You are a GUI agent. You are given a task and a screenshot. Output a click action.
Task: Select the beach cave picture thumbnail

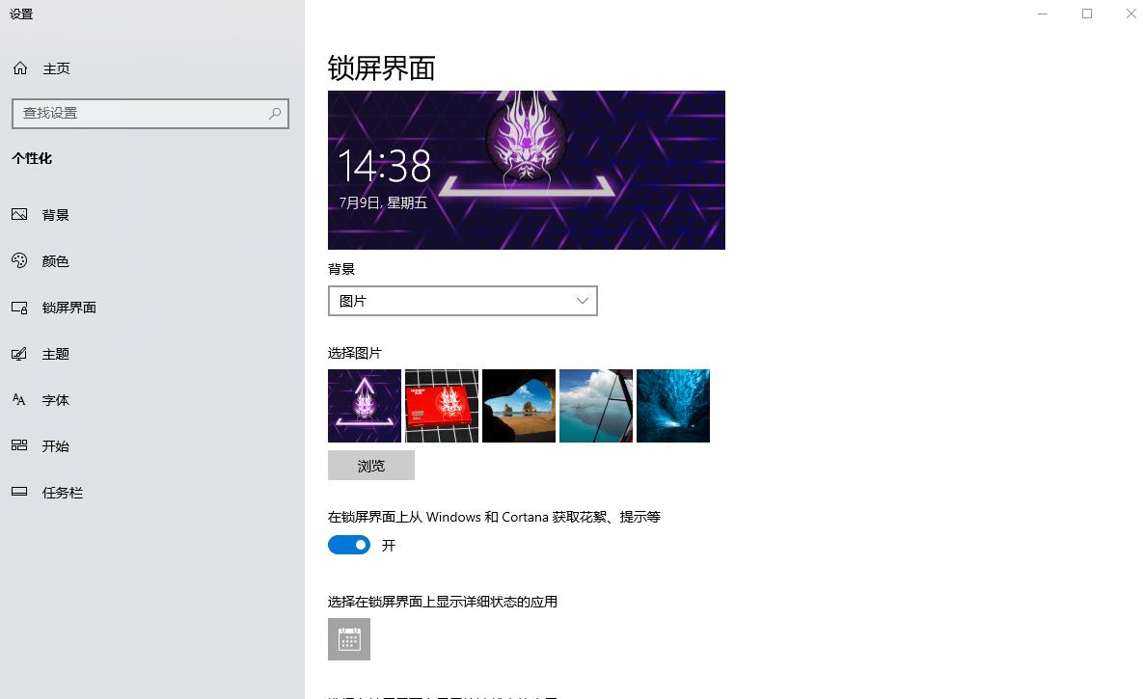click(518, 405)
